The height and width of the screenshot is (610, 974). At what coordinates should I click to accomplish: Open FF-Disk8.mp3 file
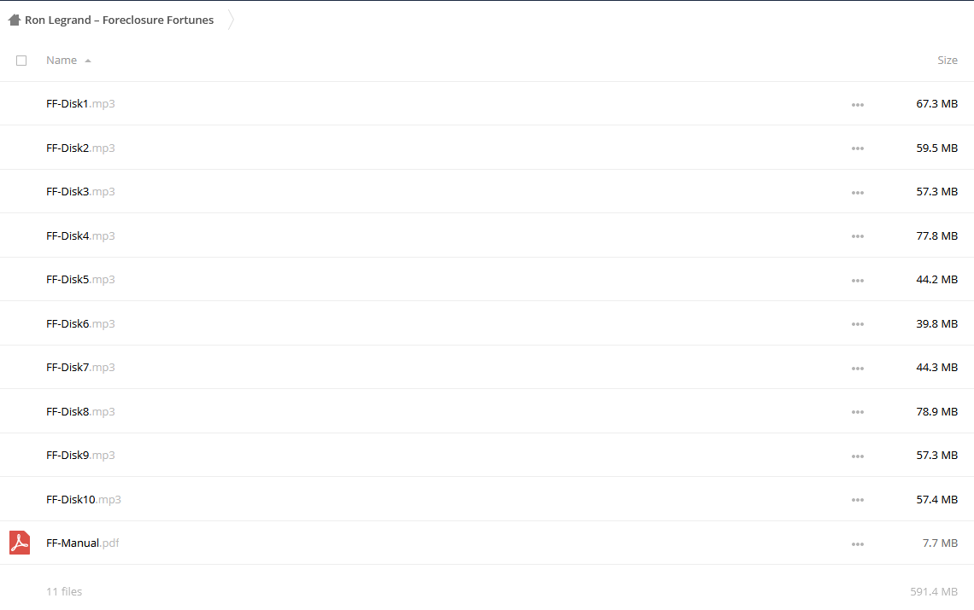pos(80,411)
